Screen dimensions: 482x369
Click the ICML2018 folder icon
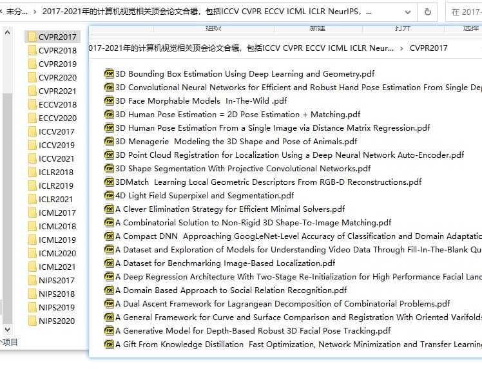pos(32,226)
